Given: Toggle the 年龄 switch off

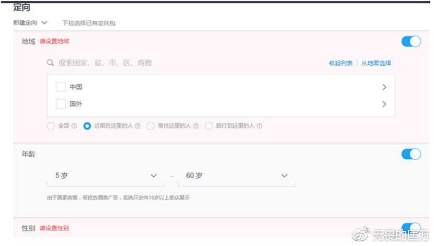Looking at the screenshot, I should pos(411,154).
